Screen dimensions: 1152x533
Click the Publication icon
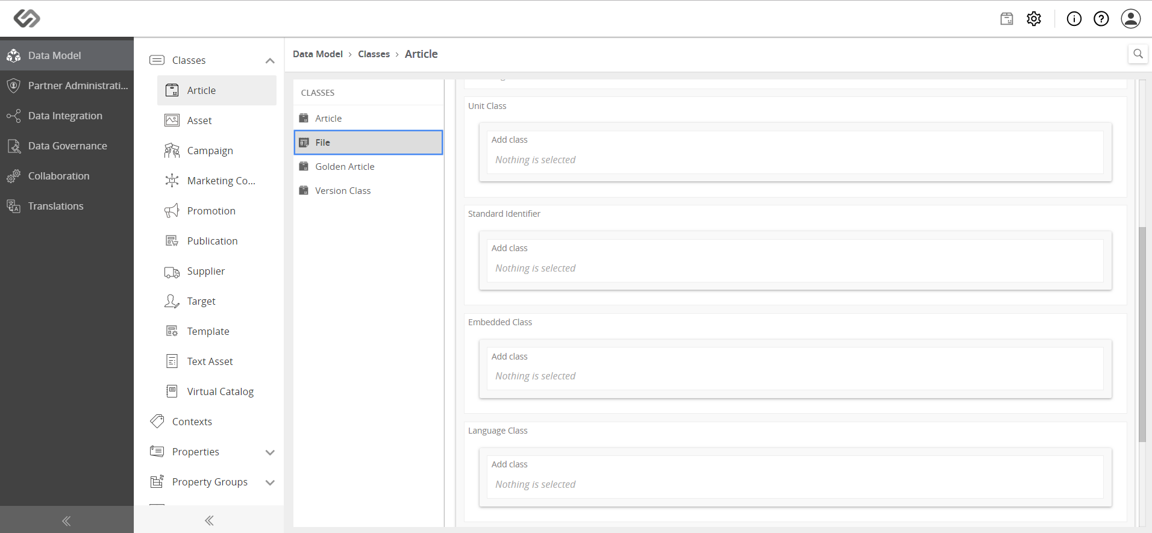(172, 241)
